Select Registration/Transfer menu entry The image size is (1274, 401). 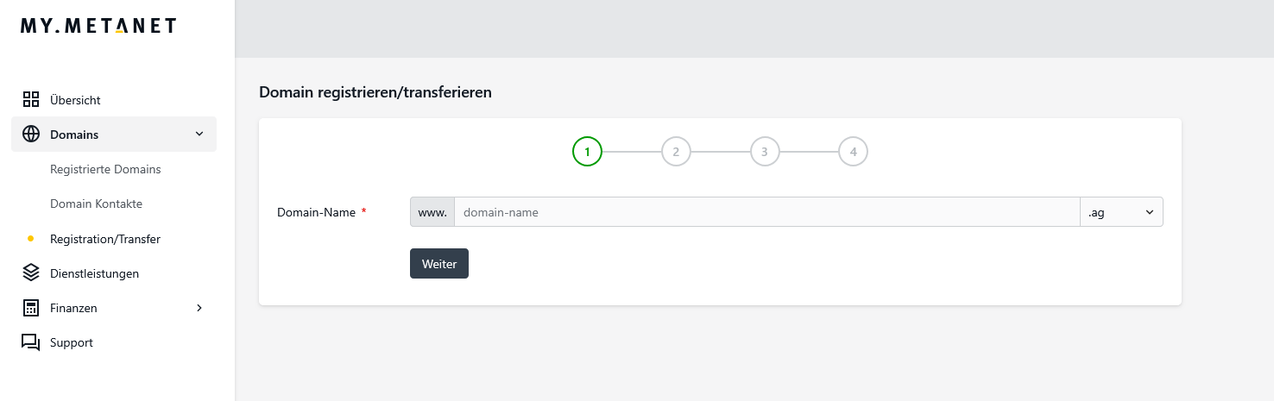tap(105, 239)
